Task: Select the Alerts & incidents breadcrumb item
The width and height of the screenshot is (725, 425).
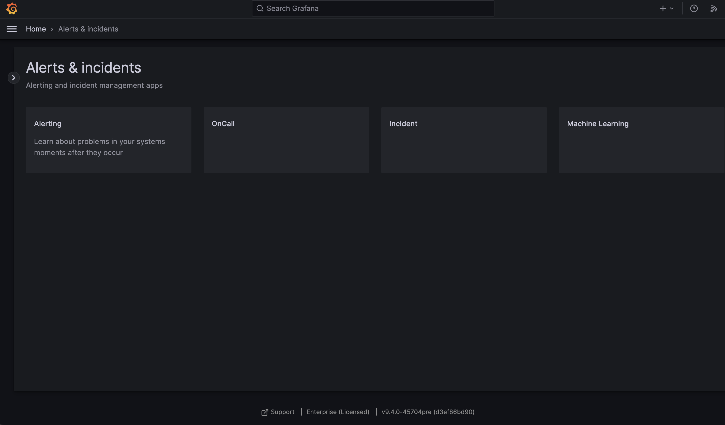Action: (88, 29)
